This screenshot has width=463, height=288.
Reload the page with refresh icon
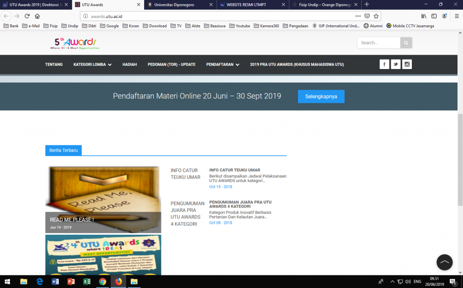click(x=27, y=16)
